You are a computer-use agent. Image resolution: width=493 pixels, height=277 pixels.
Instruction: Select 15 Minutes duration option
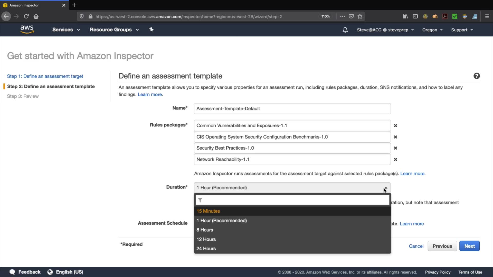tap(208, 211)
